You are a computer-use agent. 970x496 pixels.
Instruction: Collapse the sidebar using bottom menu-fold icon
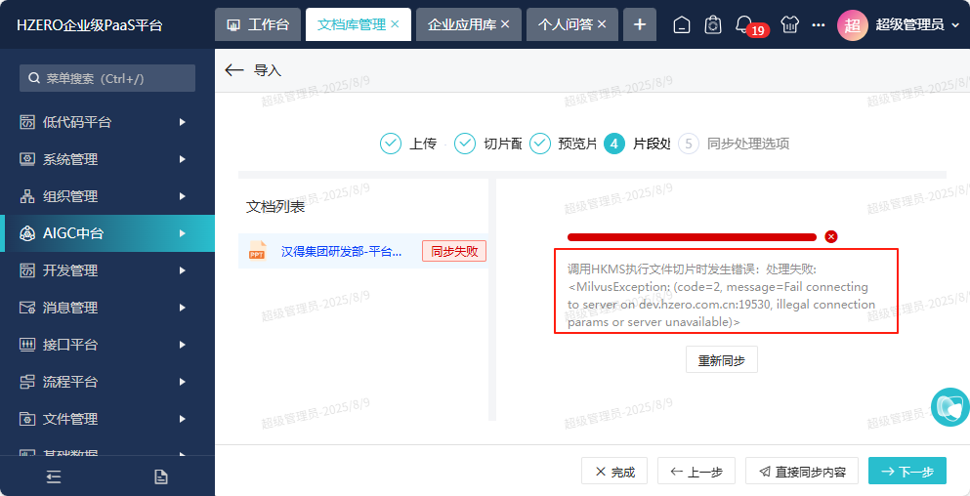pos(54,476)
